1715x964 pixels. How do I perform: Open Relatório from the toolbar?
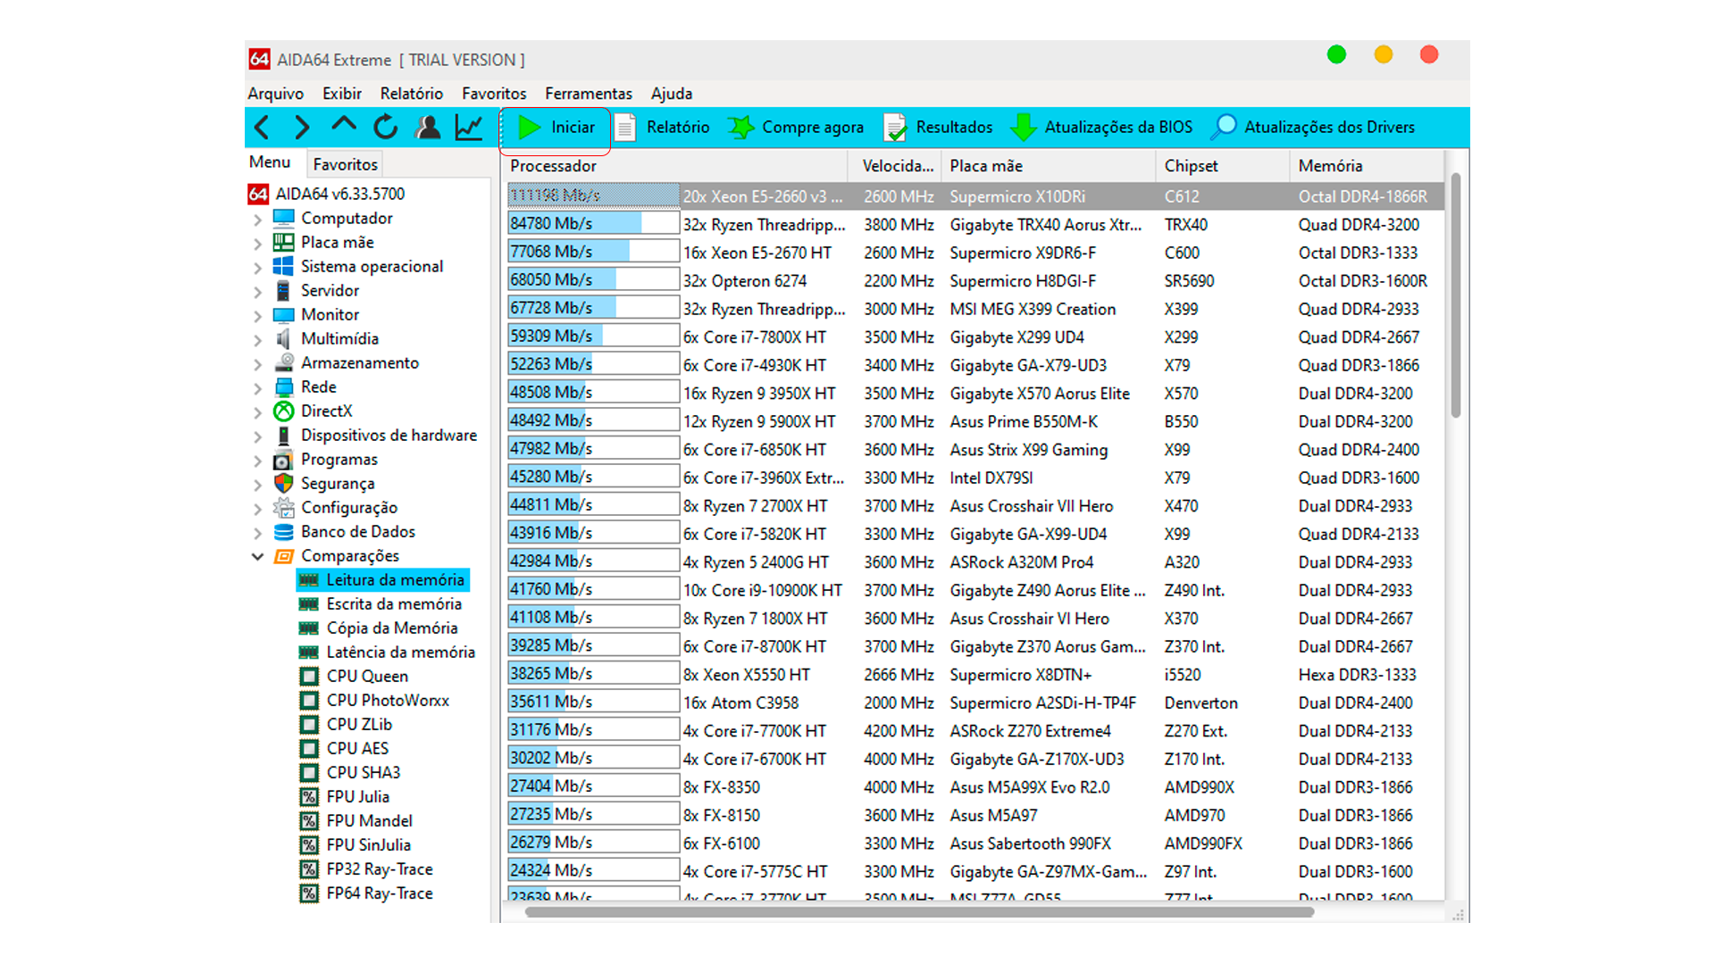[662, 128]
